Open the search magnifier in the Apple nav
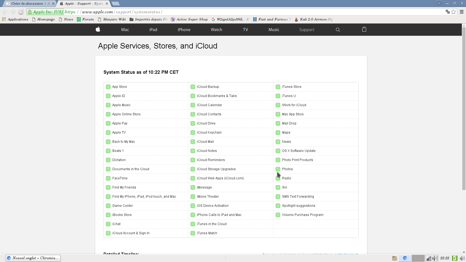 [338, 30]
